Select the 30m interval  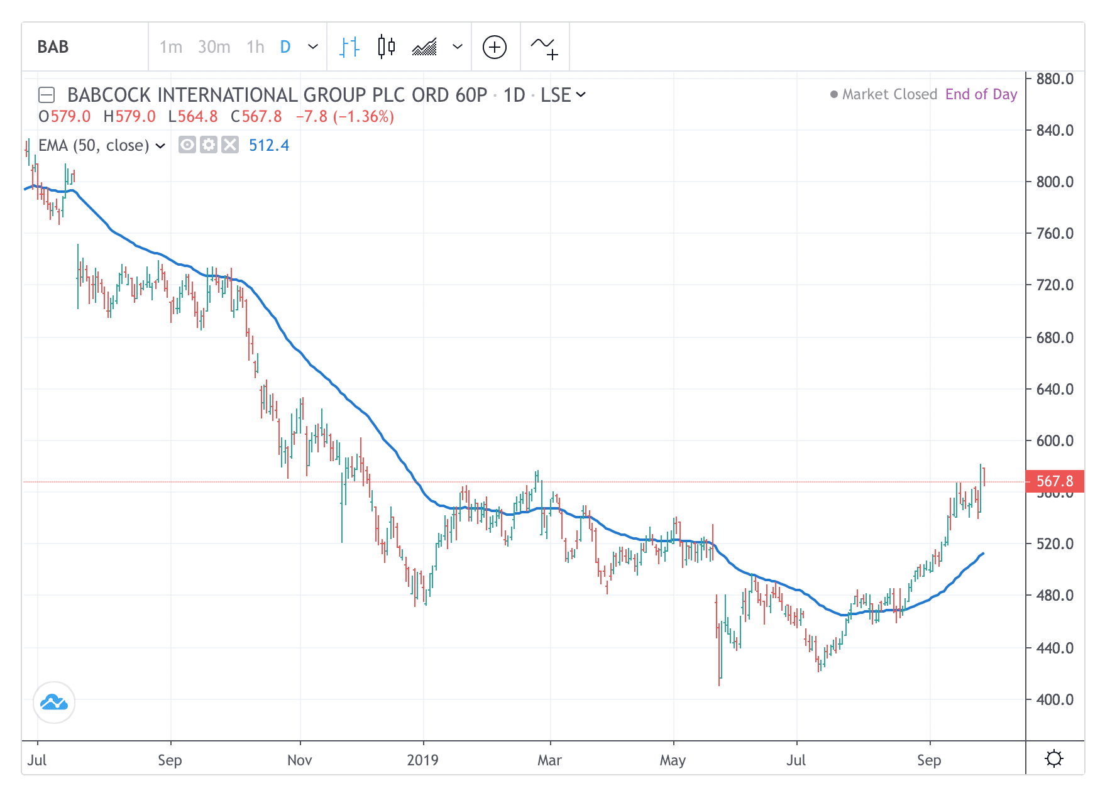[x=214, y=47]
